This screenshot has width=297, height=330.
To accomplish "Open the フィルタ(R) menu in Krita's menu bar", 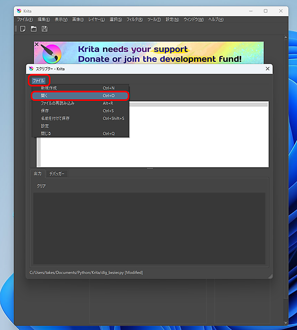I will tap(134, 19).
